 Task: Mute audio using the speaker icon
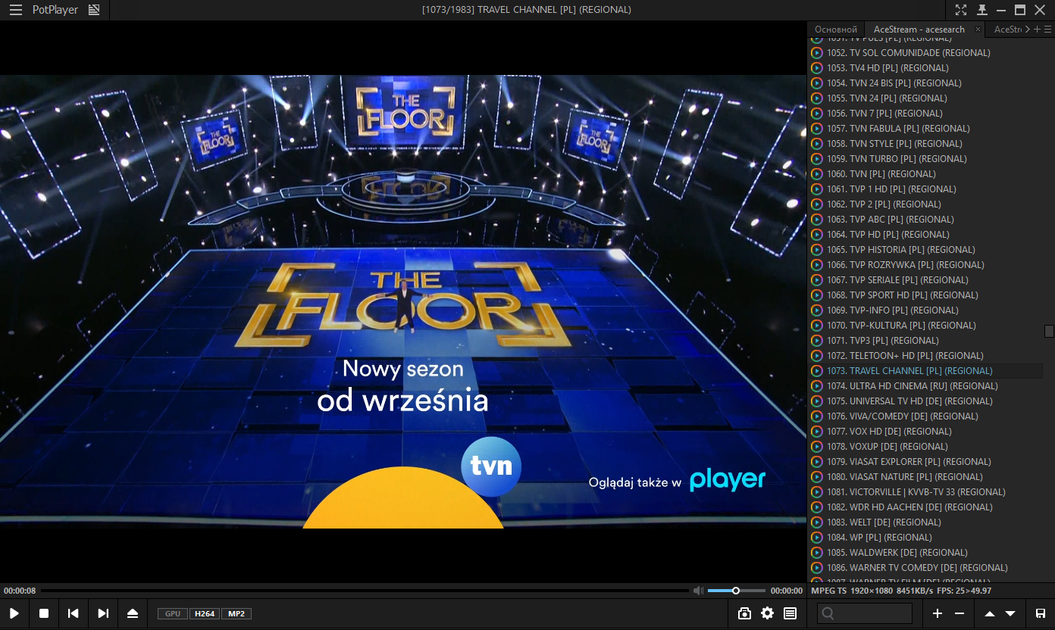pyautogui.click(x=698, y=591)
